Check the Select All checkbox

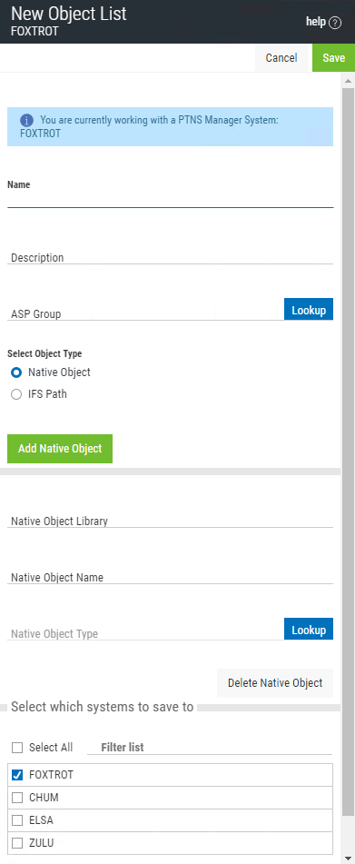(x=17, y=748)
